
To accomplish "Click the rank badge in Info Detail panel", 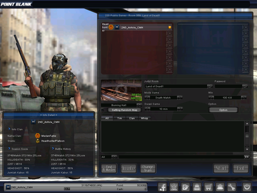I will [x=33, y=122].
